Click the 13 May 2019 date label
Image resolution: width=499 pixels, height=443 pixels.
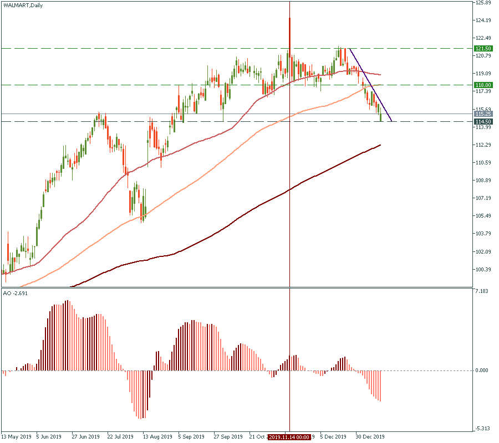point(17,436)
